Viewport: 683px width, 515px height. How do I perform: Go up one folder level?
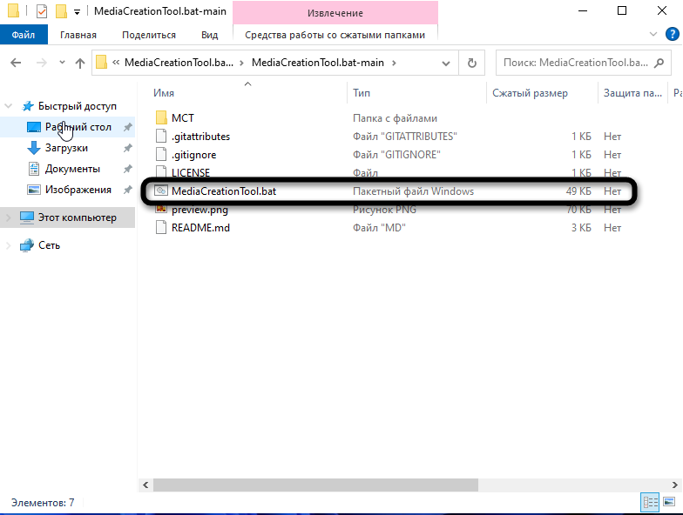point(80,63)
